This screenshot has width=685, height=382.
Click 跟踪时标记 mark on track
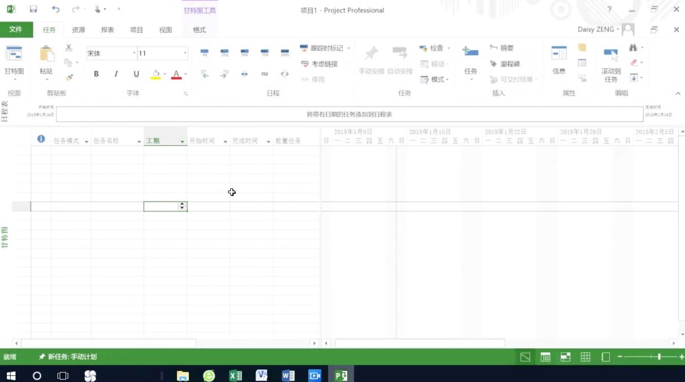click(x=322, y=48)
